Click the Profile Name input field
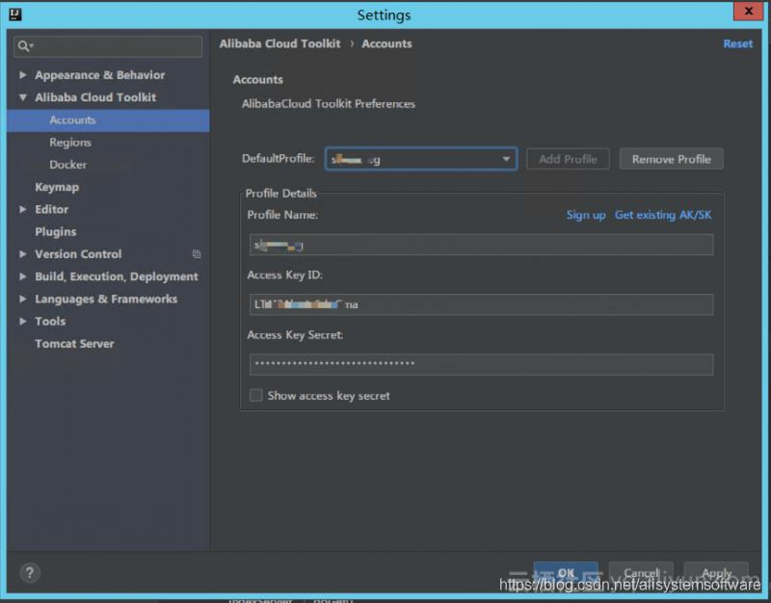The height and width of the screenshot is (603, 771). click(481, 245)
